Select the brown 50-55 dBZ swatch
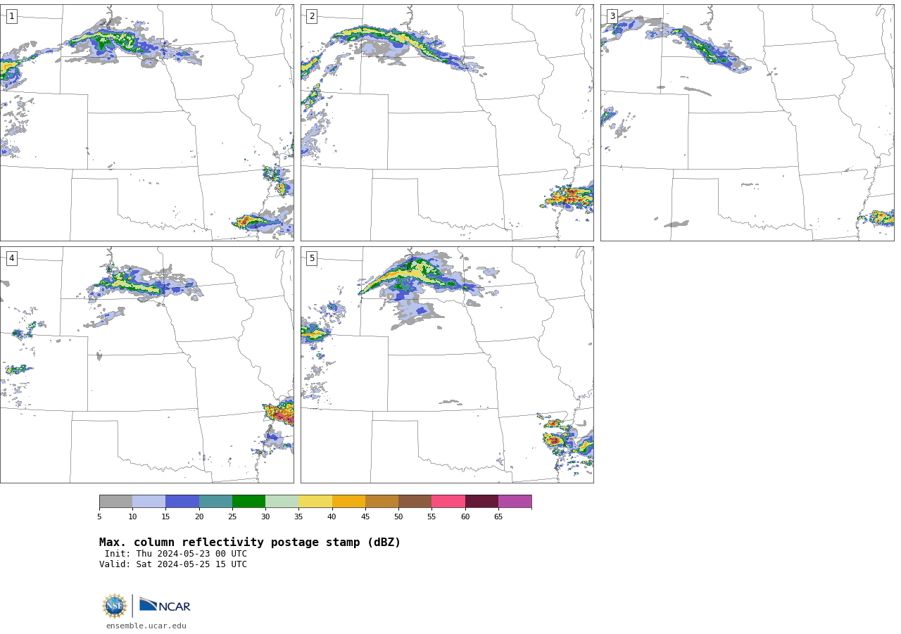This screenshot has width=901, height=634. [x=415, y=502]
